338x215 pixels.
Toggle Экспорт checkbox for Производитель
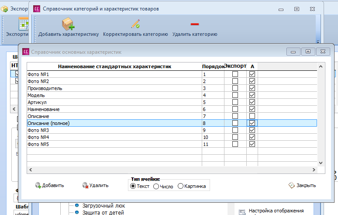[235, 88]
